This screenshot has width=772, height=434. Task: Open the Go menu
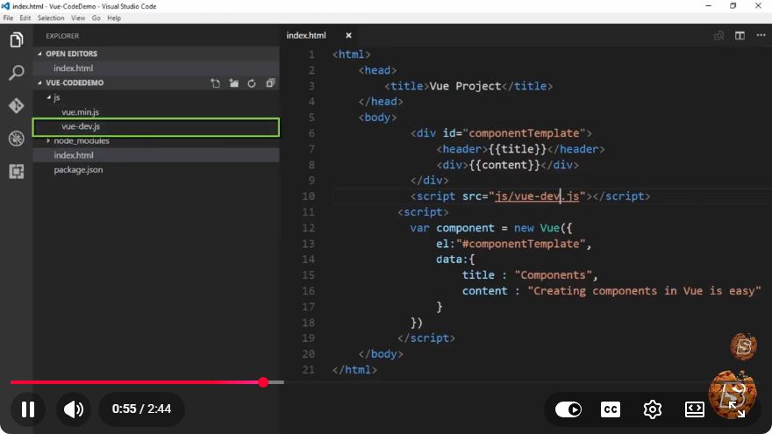[x=96, y=18]
